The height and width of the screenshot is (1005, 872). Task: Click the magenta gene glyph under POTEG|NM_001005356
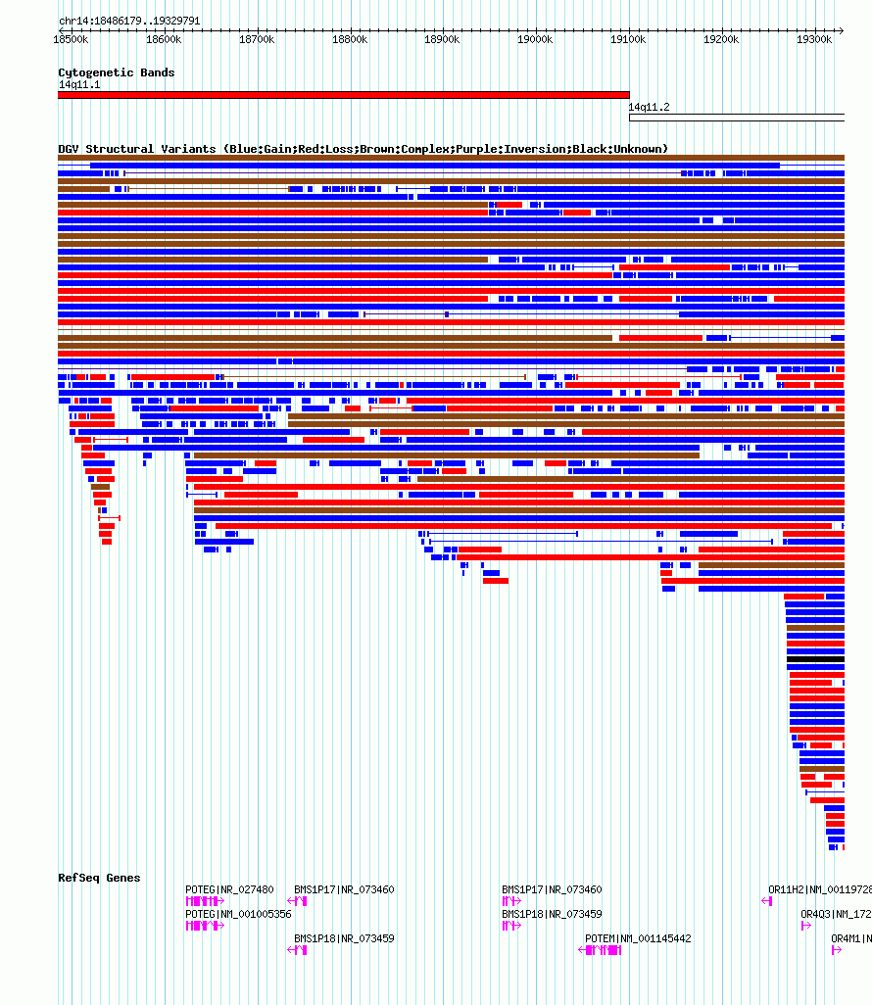coord(205,926)
